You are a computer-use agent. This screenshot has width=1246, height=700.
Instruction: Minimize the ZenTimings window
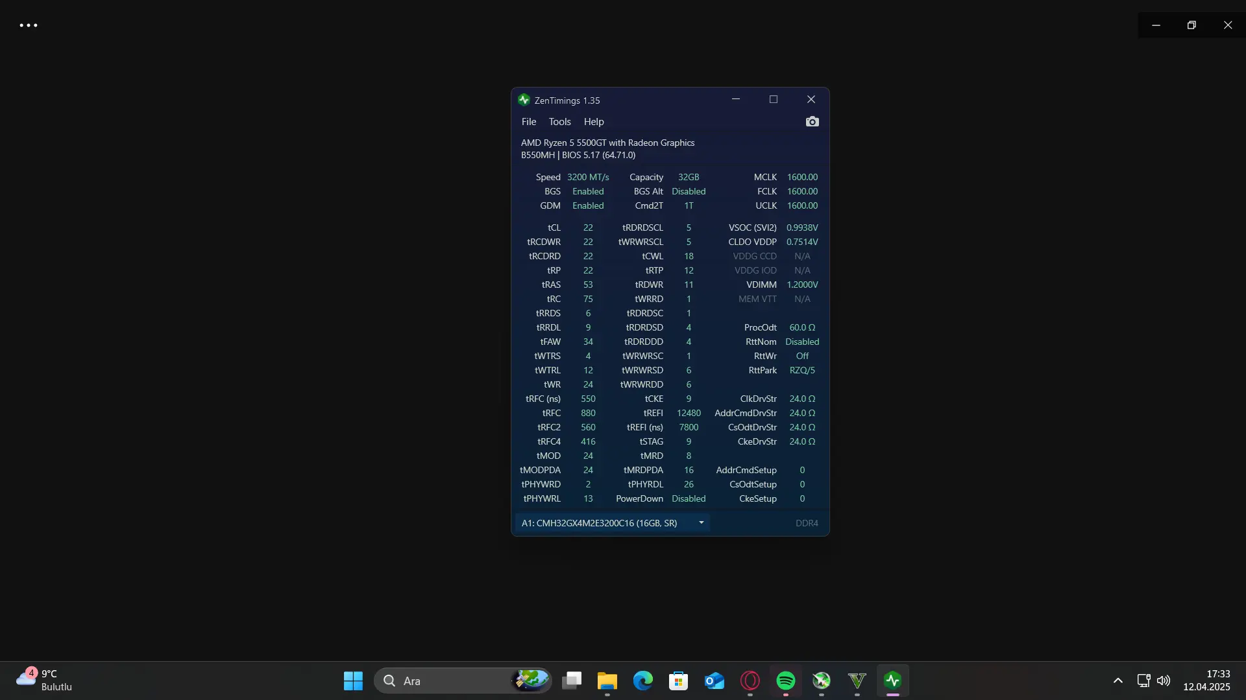click(736, 99)
